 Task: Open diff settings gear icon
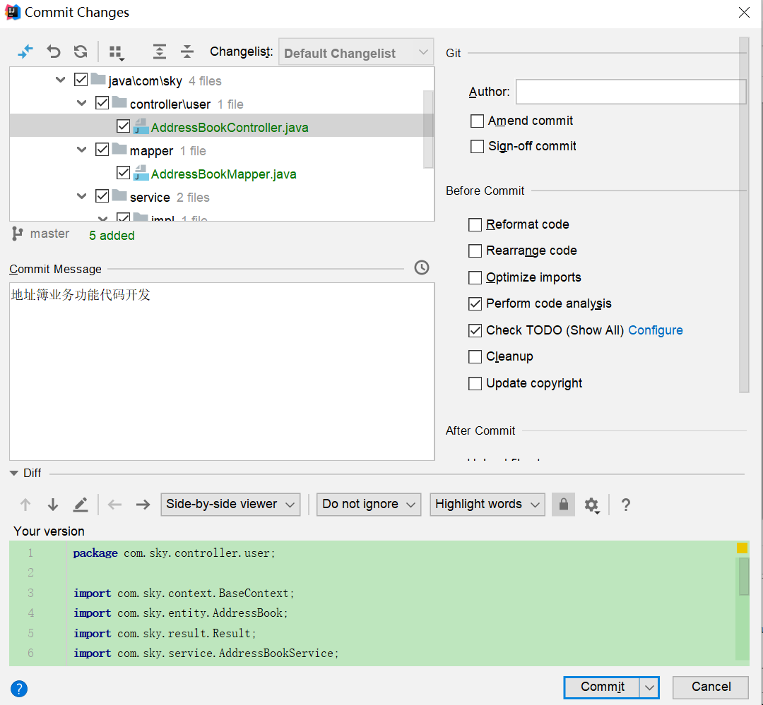tap(591, 505)
